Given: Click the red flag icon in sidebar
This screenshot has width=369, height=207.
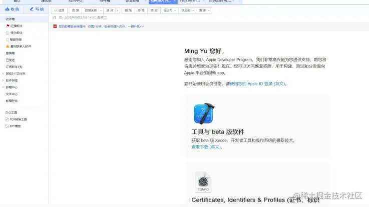Looking at the screenshot, I should click(8, 26).
